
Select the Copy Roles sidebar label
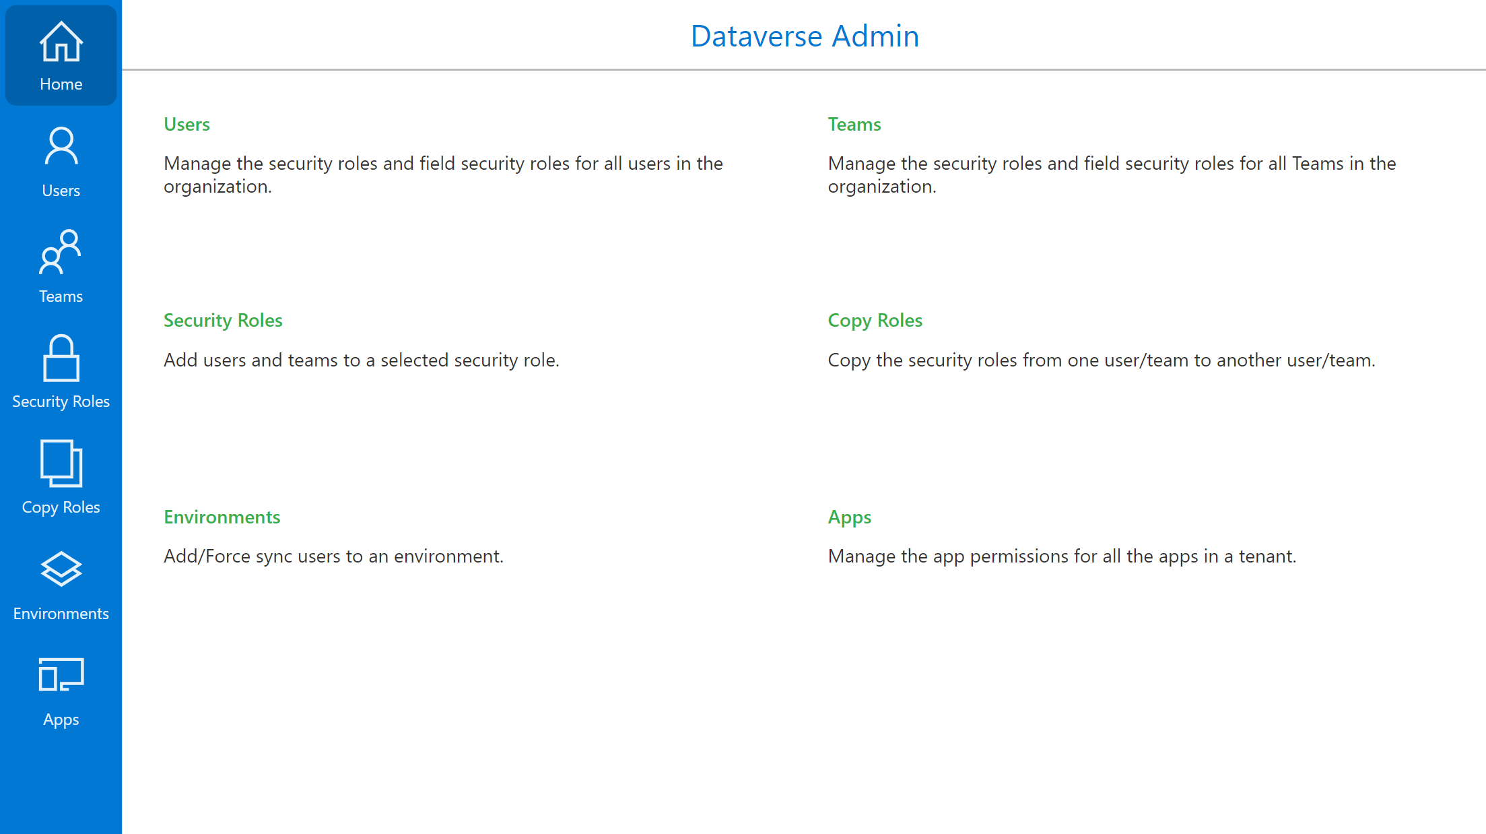click(61, 507)
